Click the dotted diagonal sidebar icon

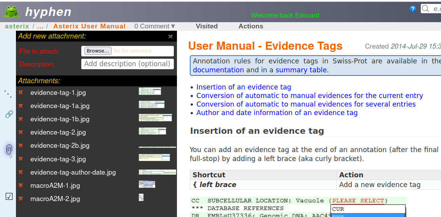coord(8,94)
